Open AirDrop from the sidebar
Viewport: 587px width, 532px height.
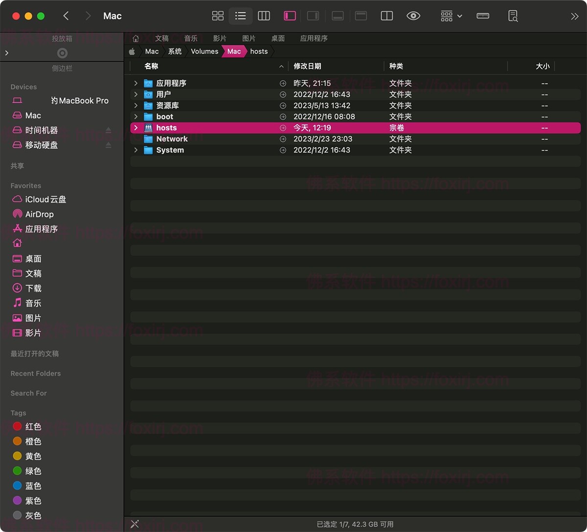pos(38,214)
